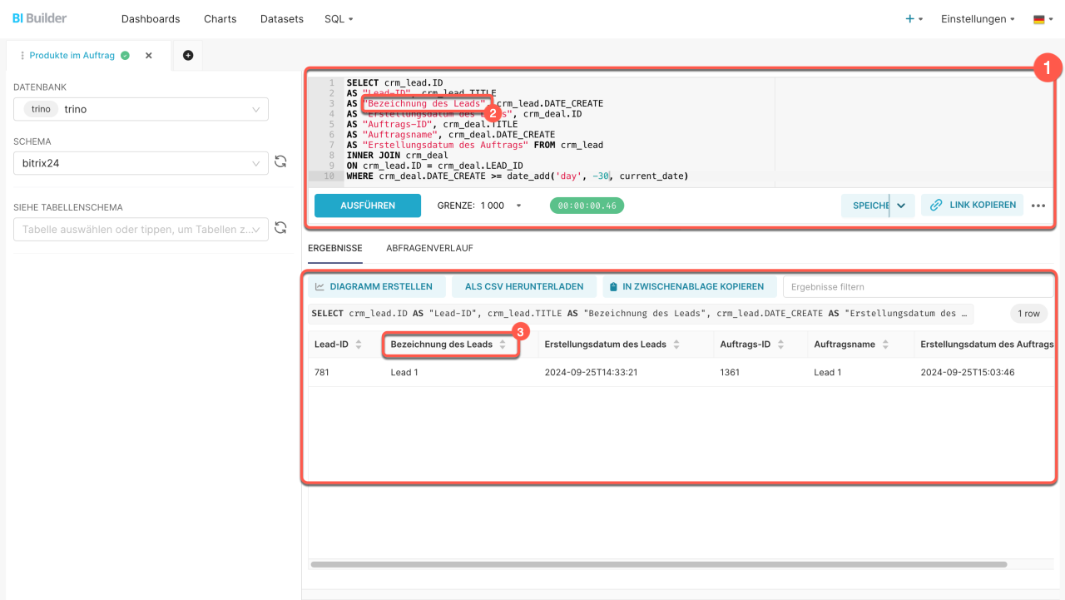1065x600 pixels.
Task: Open the Grenze row limit dropdown
Action: click(x=480, y=206)
